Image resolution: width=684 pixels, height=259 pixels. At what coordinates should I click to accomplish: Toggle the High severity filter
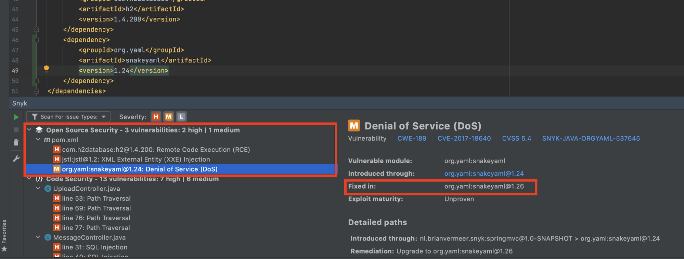click(156, 117)
